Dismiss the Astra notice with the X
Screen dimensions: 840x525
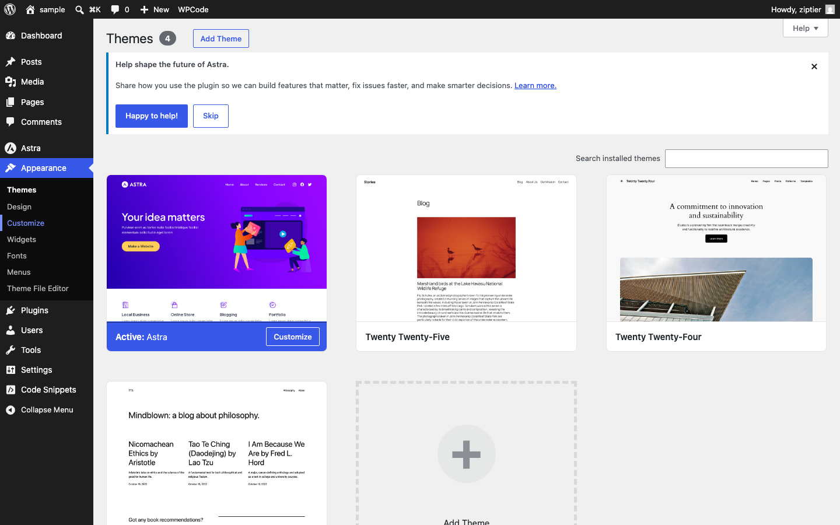click(814, 66)
